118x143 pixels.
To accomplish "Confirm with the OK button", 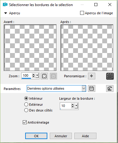I will (36, 136).
